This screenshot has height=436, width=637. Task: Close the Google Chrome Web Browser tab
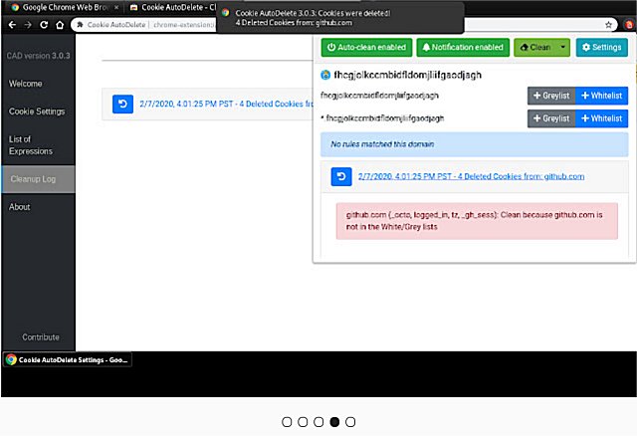tap(116, 7)
